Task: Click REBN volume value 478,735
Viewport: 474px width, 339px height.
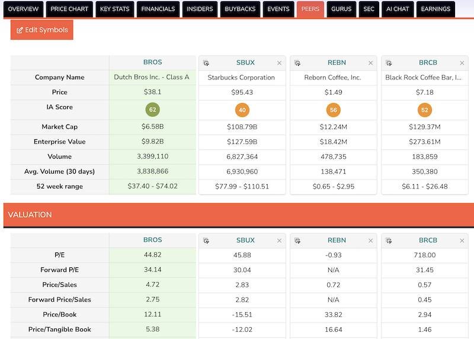Action: click(334, 157)
